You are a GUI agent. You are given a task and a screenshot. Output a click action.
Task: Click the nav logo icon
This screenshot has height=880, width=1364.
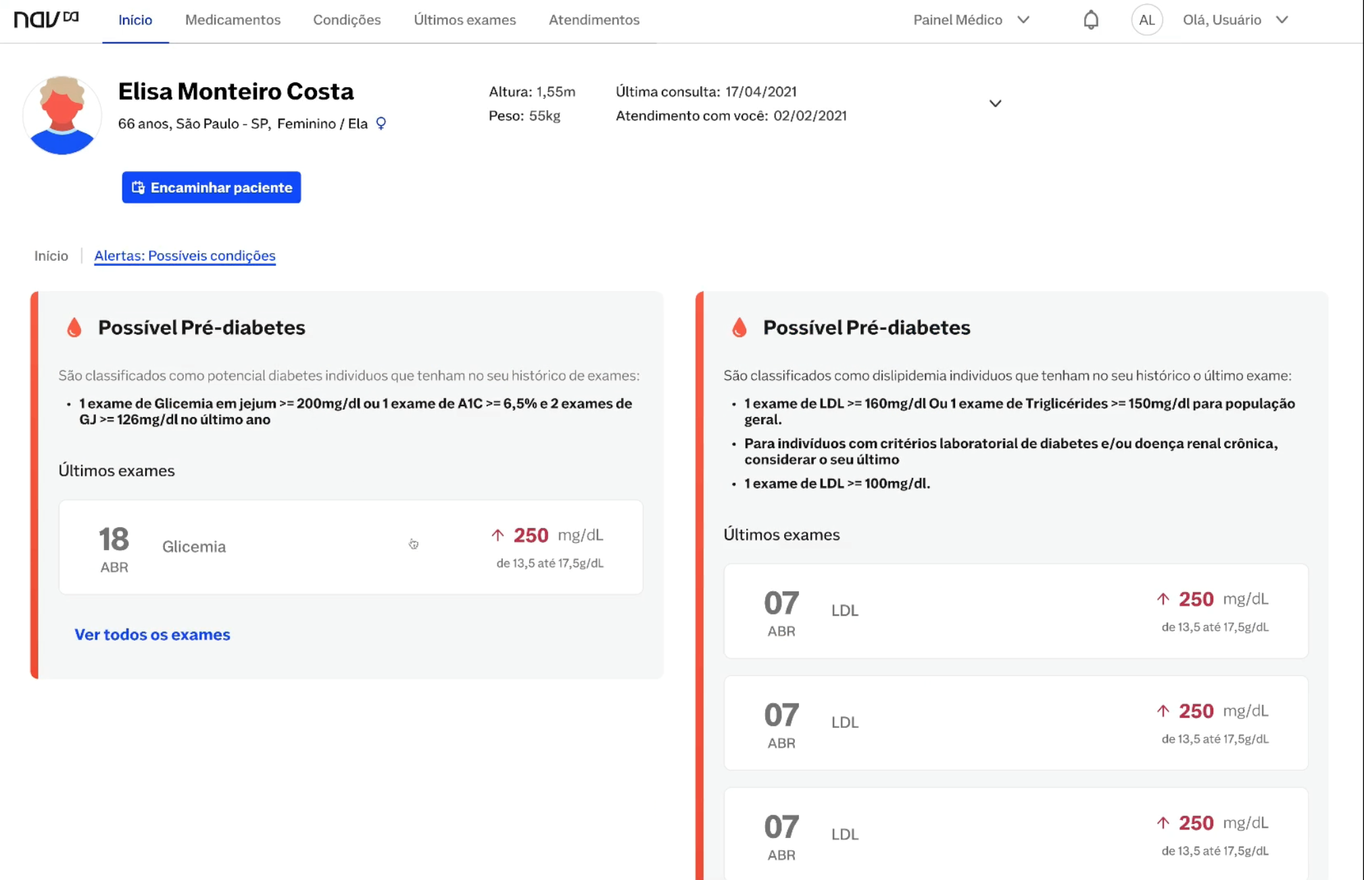(46, 19)
